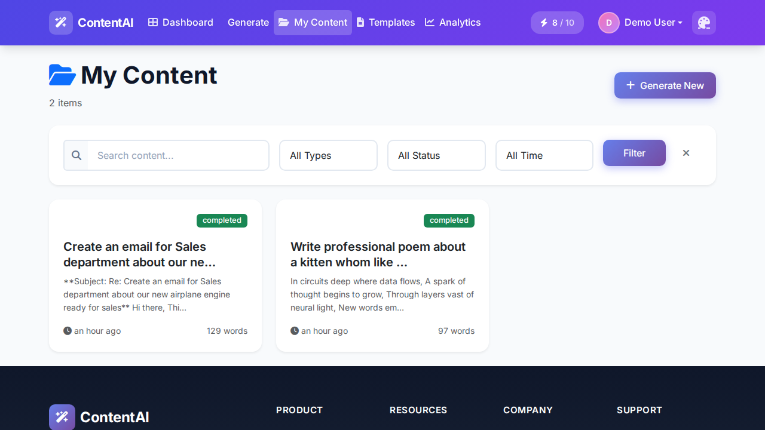Focus the Search content input field

tap(178, 155)
